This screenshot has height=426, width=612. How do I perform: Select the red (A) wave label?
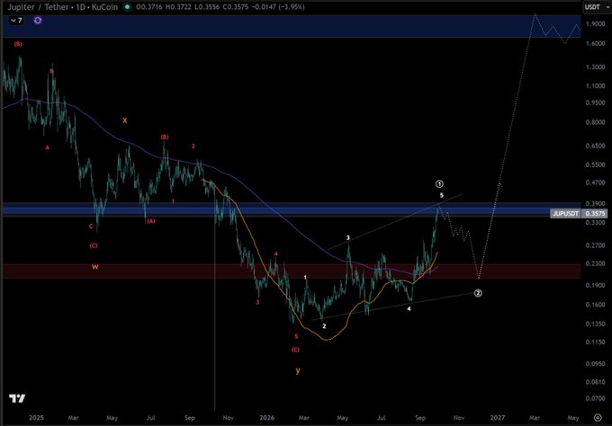pyautogui.click(x=151, y=221)
